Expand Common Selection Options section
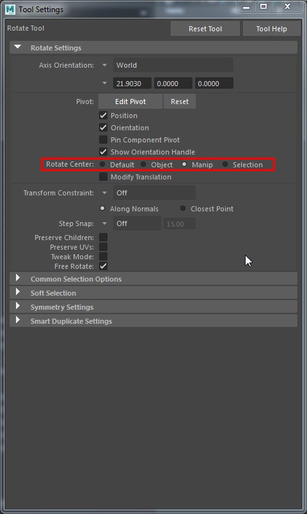 pyautogui.click(x=153, y=279)
